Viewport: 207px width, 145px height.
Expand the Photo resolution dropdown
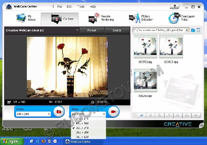[49, 114]
